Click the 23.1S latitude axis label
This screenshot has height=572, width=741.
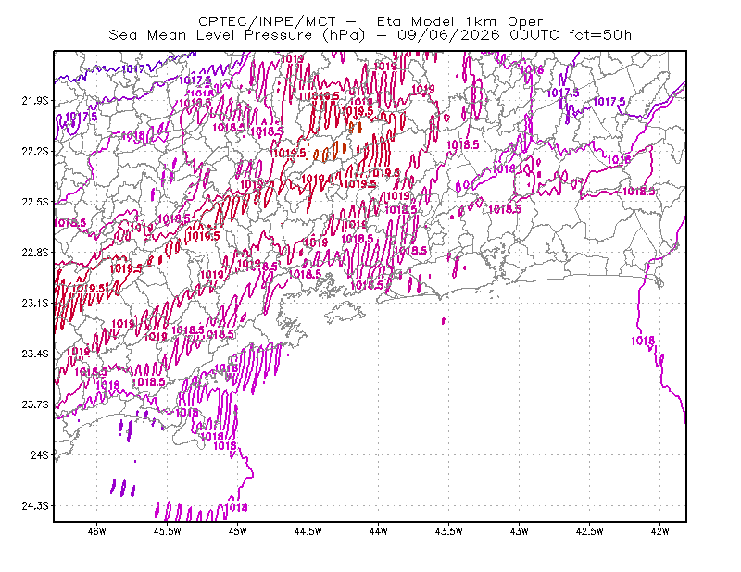tap(35, 304)
